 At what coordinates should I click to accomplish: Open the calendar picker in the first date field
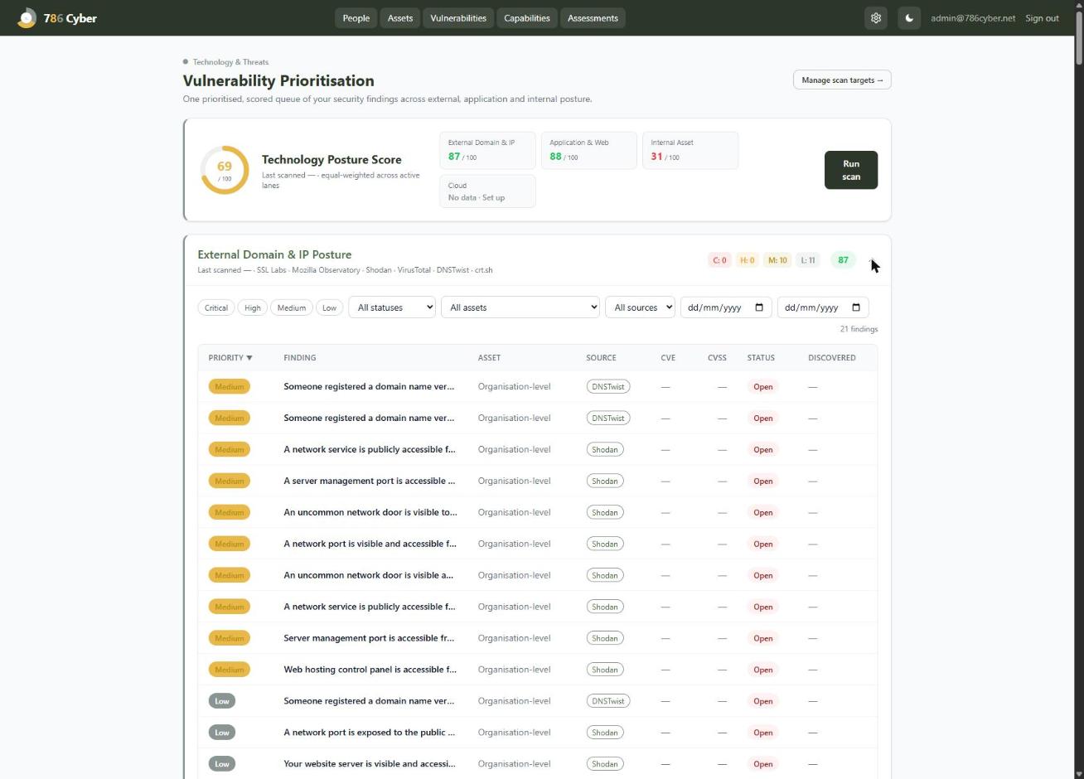click(x=758, y=307)
